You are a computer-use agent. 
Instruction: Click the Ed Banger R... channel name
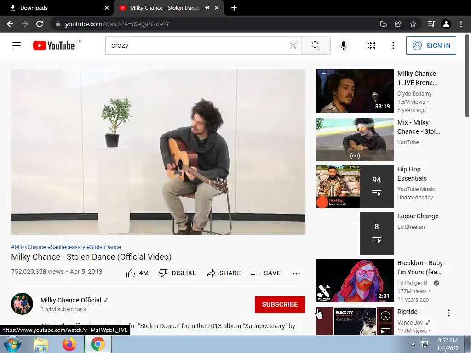[x=414, y=283]
